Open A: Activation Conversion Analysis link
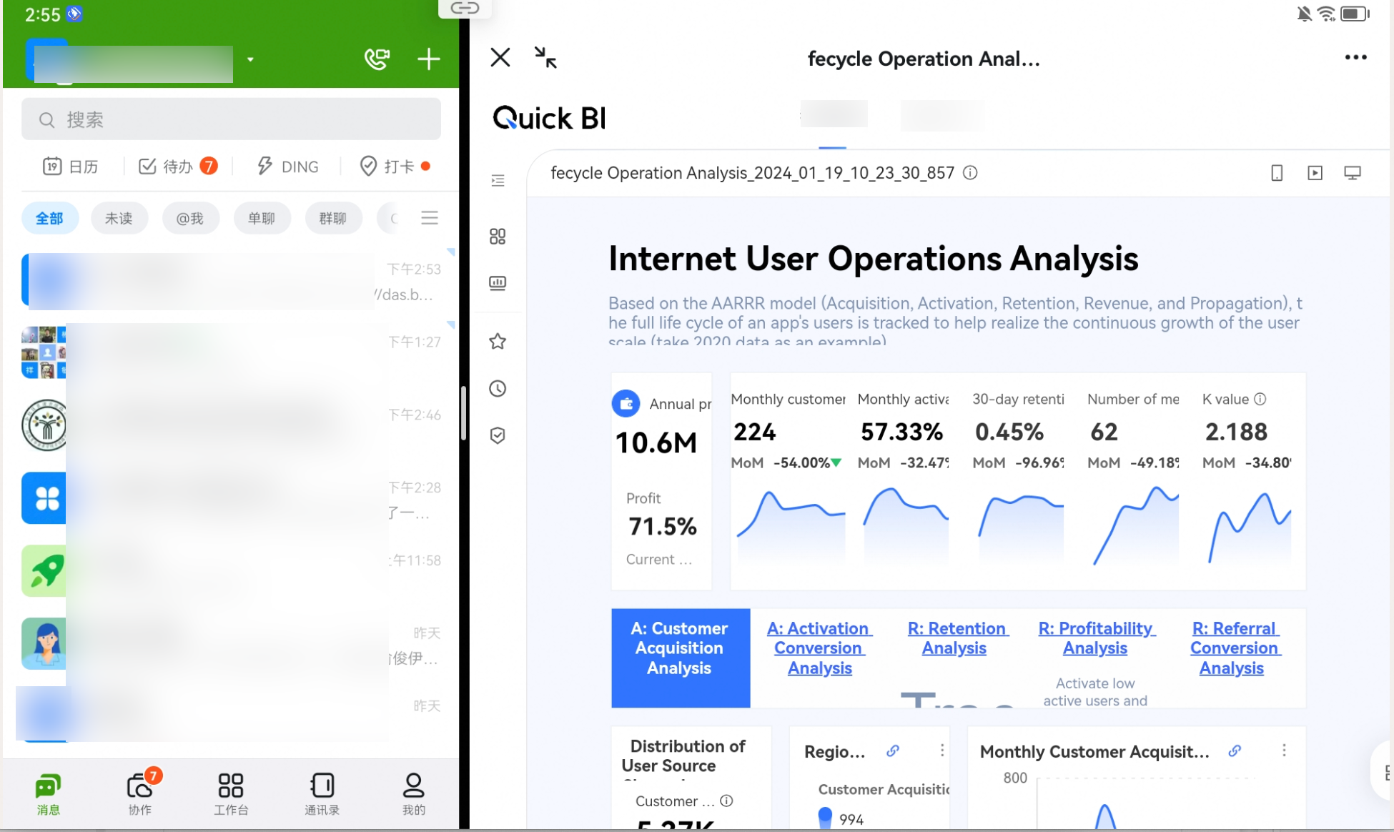Screen dimensions: 1394x832 click(819, 648)
